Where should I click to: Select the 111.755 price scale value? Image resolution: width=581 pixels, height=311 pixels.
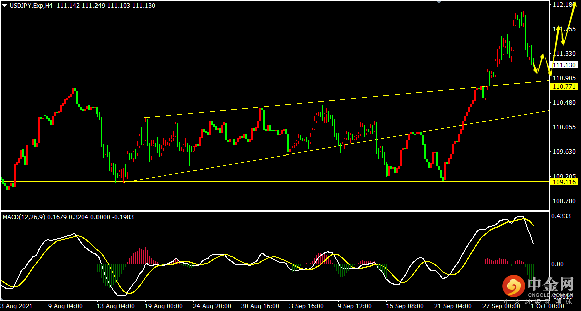click(x=564, y=29)
